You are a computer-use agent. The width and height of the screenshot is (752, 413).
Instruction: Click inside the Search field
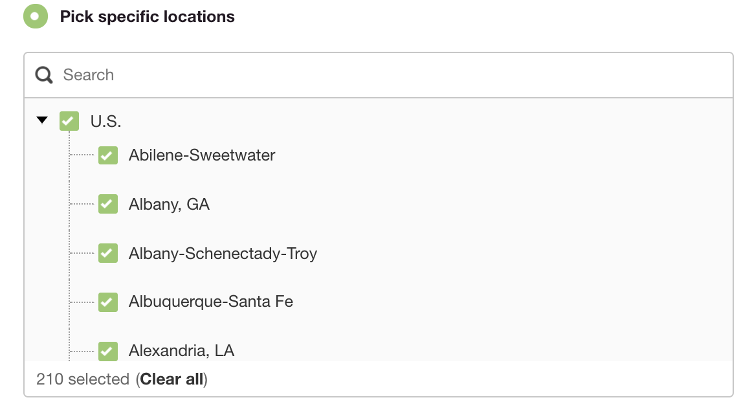pos(259,75)
